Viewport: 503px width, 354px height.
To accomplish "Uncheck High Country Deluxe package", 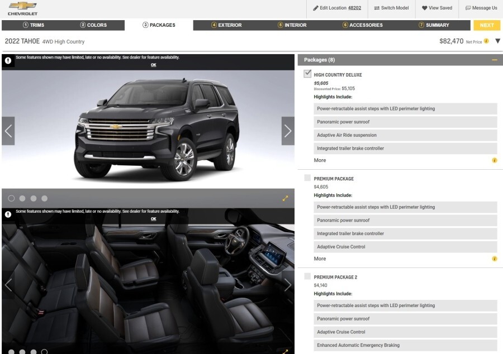I will coord(307,74).
